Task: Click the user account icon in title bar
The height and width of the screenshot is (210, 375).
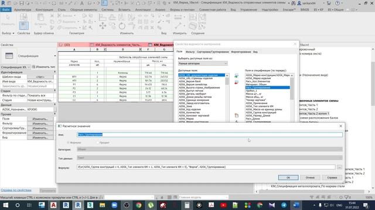Action: tap(299, 3)
